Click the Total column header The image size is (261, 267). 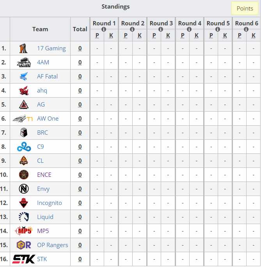click(x=80, y=29)
